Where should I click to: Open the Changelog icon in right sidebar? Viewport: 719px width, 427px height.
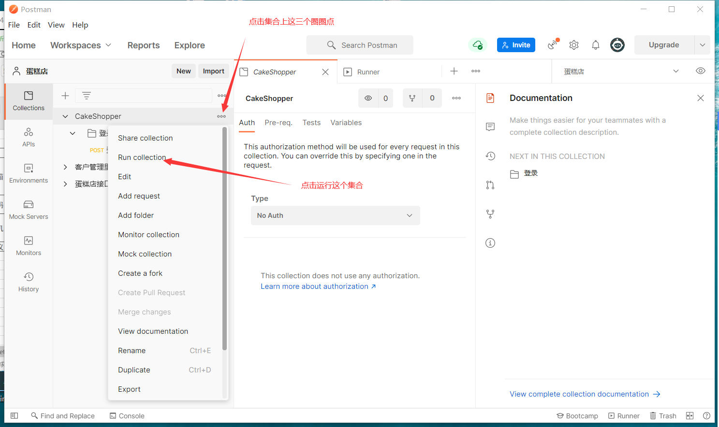coord(490,156)
